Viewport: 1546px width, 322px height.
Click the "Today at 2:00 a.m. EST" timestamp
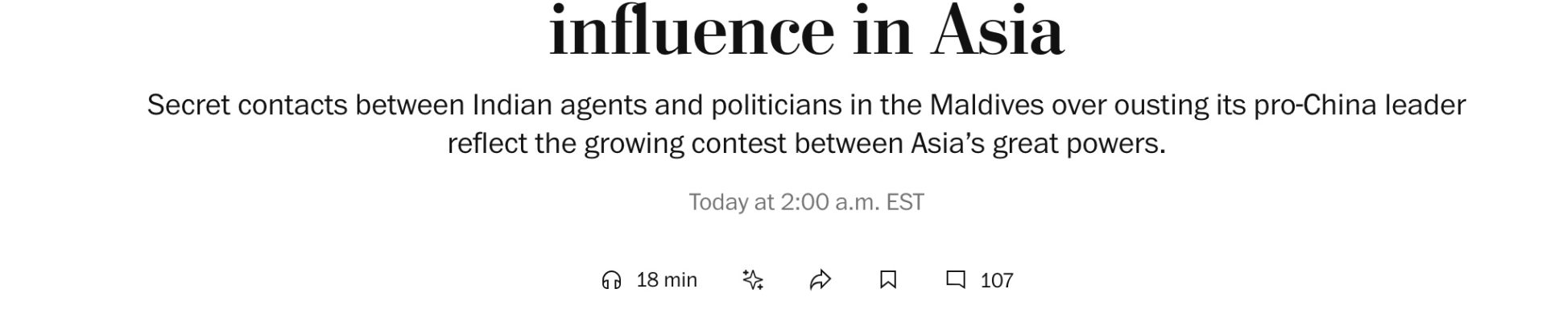pos(806,202)
